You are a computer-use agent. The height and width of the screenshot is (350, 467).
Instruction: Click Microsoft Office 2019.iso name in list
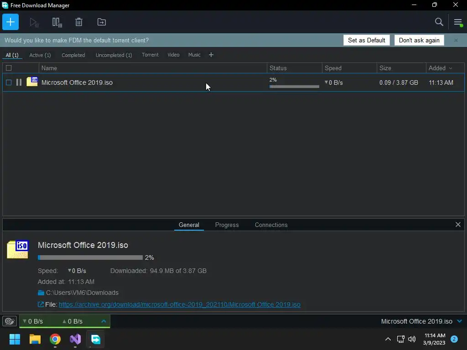tap(77, 82)
